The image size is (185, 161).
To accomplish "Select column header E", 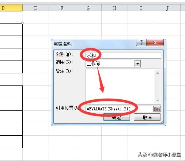I will pos(35,8).
